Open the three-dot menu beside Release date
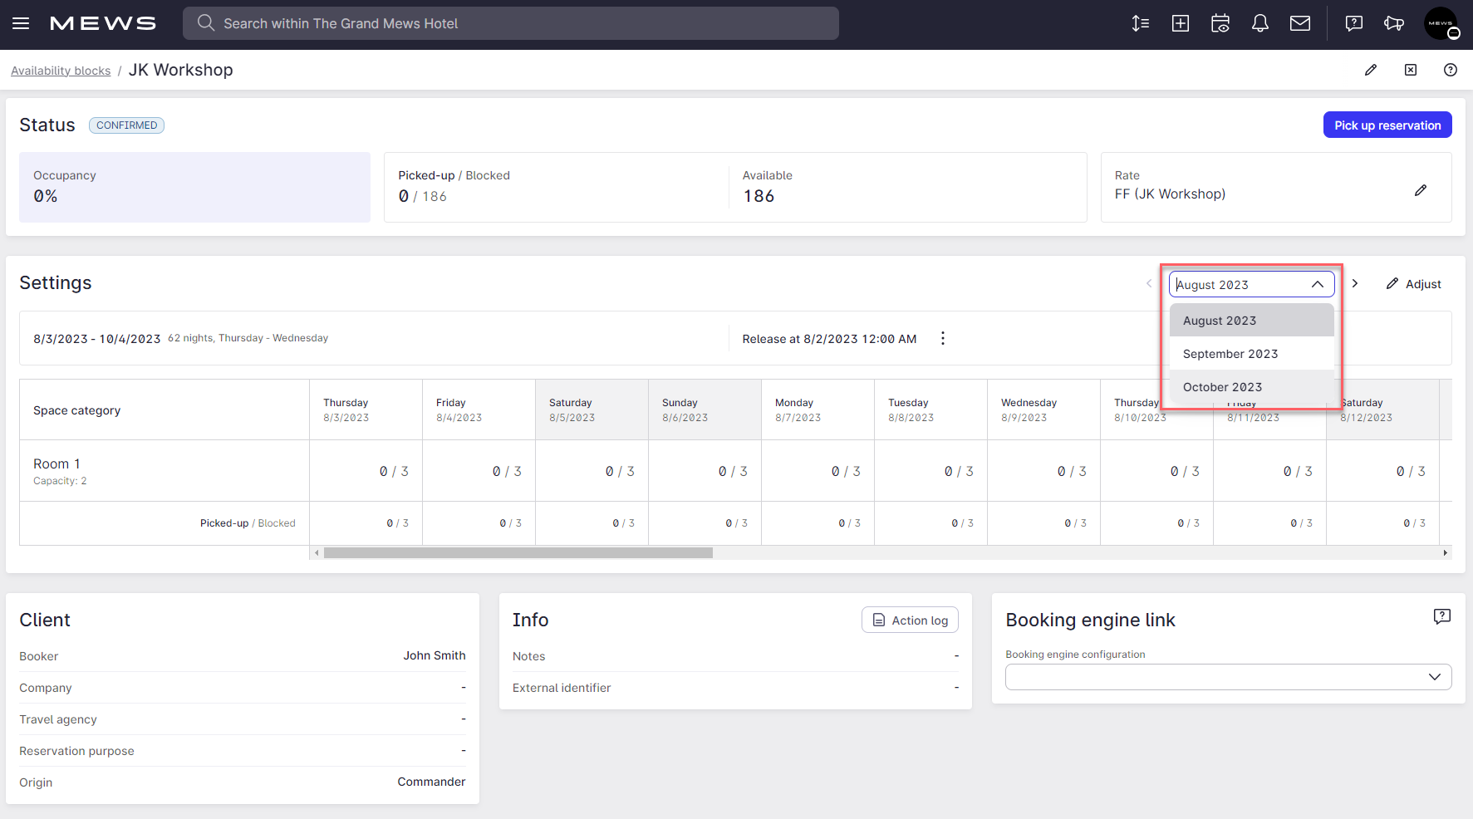The image size is (1473, 819). (943, 338)
